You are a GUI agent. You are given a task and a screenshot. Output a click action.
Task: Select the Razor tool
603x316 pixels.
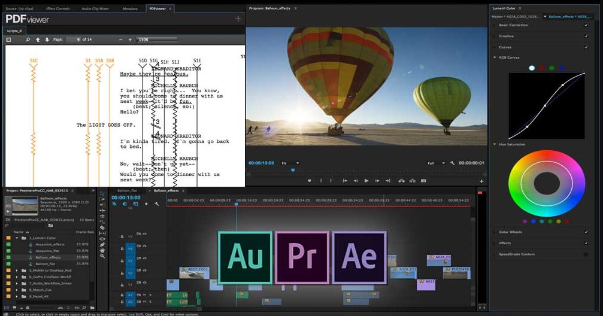pyautogui.click(x=102, y=227)
